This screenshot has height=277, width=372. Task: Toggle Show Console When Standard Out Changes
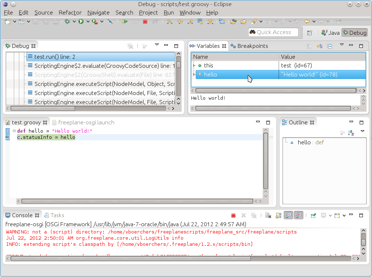(x=288, y=215)
